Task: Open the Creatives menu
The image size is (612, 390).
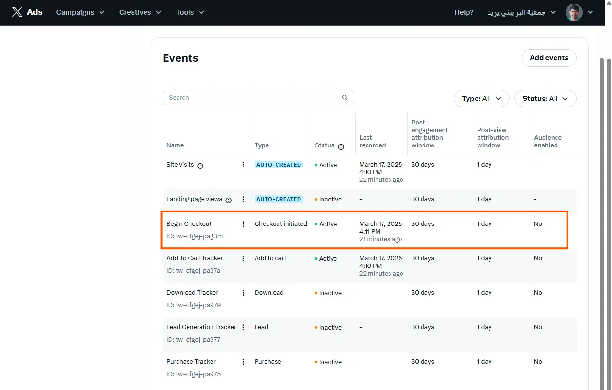Action: coord(140,12)
